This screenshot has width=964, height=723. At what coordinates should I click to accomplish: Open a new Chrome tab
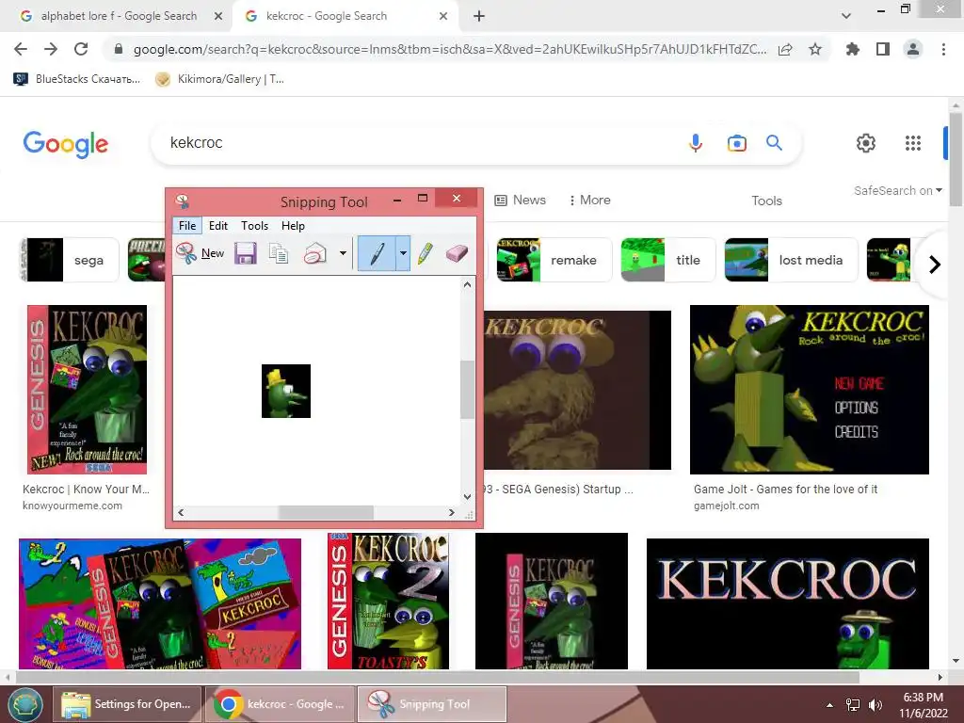click(x=479, y=16)
